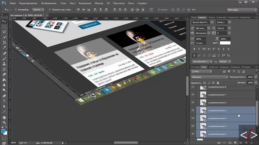This screenshot has width=259, height=145.
Task: Open the kerning Метрически dropdown arrow
Action: [x=209, y=33]
